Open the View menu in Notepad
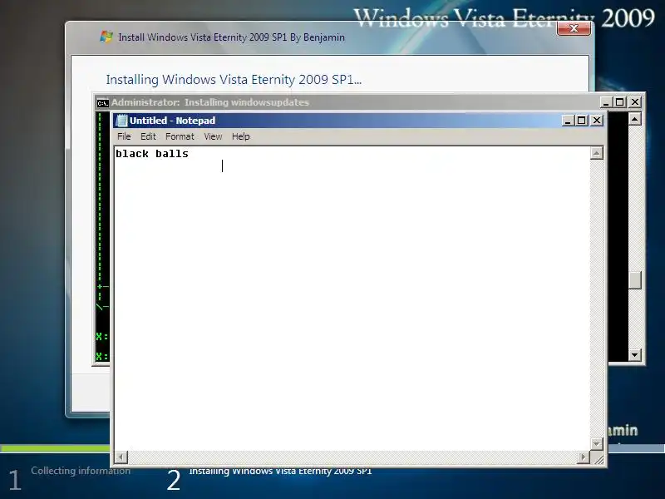The height and width of the screenshot is (499, 665). (213, 136)
